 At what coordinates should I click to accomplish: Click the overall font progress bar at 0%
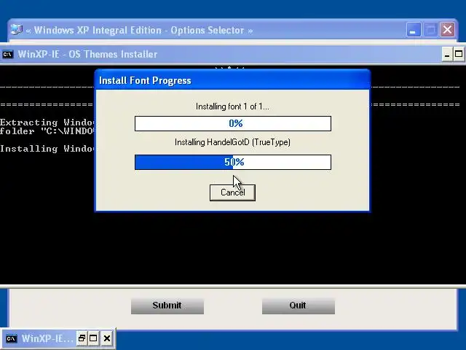pyautogui.click(x=233, y=123)
